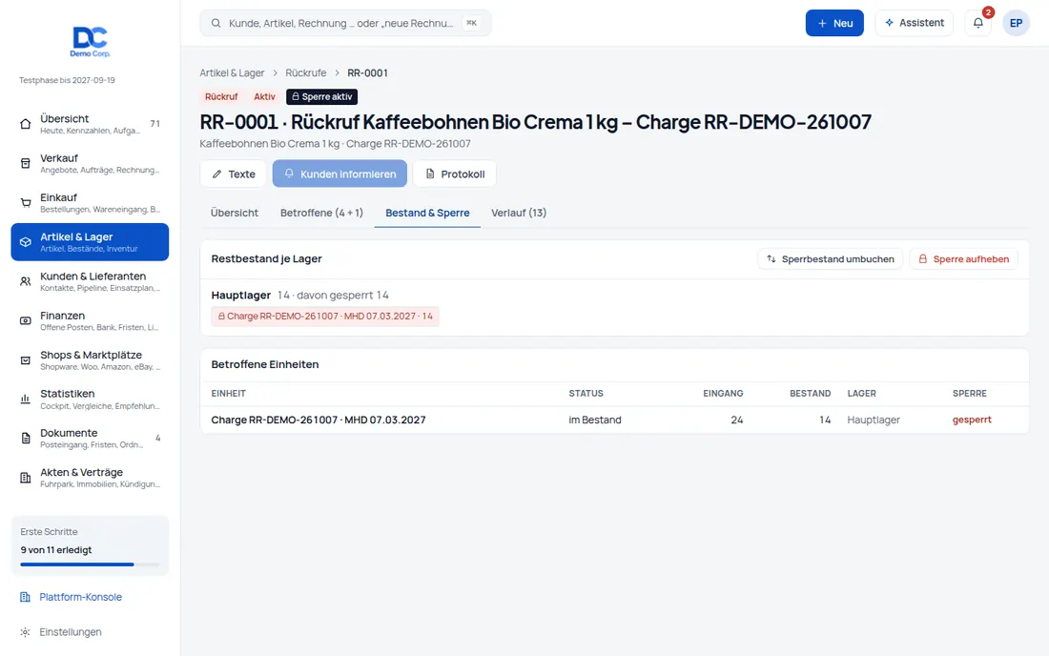Click the lock icon on Sperre aufheben
This screenshot has height=656, width=1049.
click(x=922, y=258)
